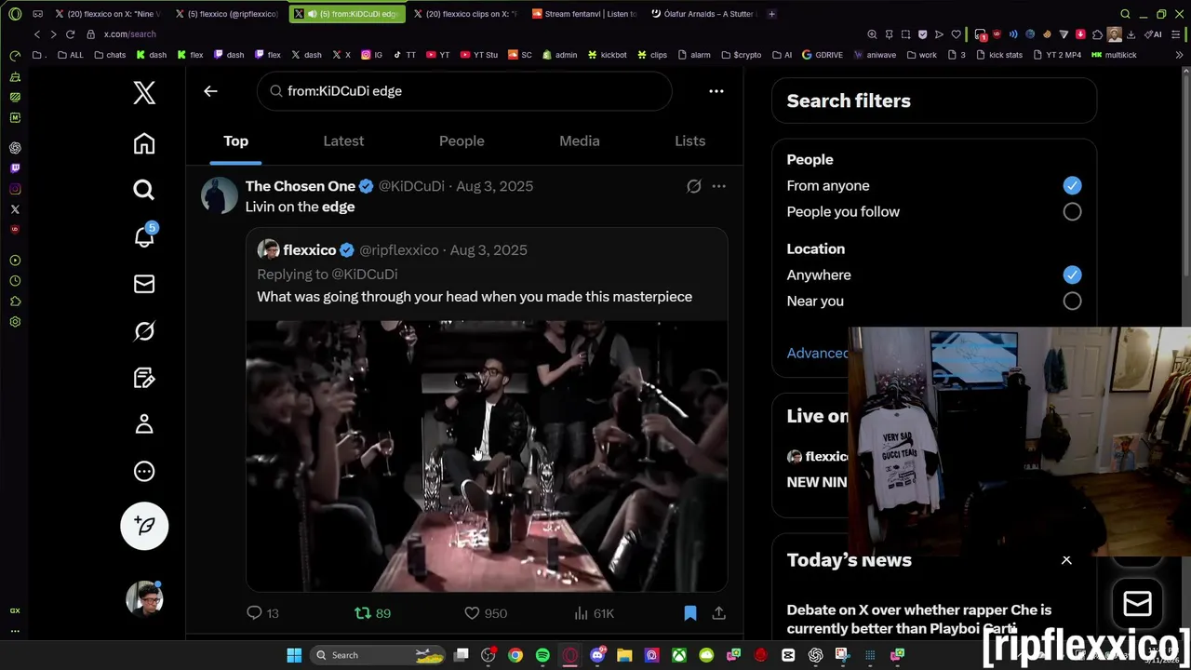Open the Notifications bell icon
The image size is (1191, 670).
point(144,237)
